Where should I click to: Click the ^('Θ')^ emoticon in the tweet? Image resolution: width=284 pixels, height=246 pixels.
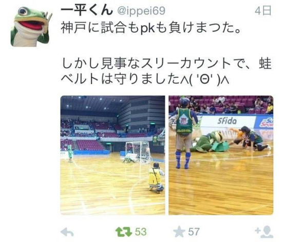[x=204, y=79]
